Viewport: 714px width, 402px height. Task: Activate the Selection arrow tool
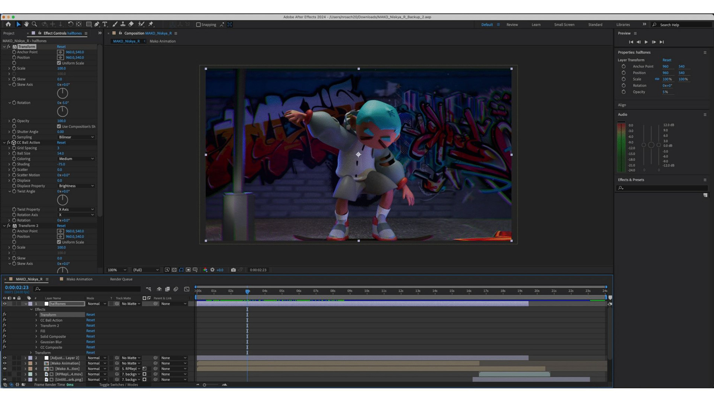tap(18, 24)
